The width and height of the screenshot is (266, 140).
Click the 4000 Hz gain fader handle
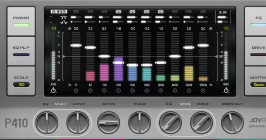click(175, 56)
